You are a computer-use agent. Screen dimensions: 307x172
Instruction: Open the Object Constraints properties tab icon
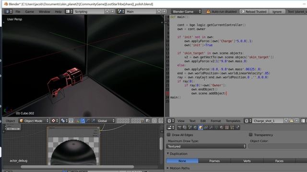tap(206, 128)
